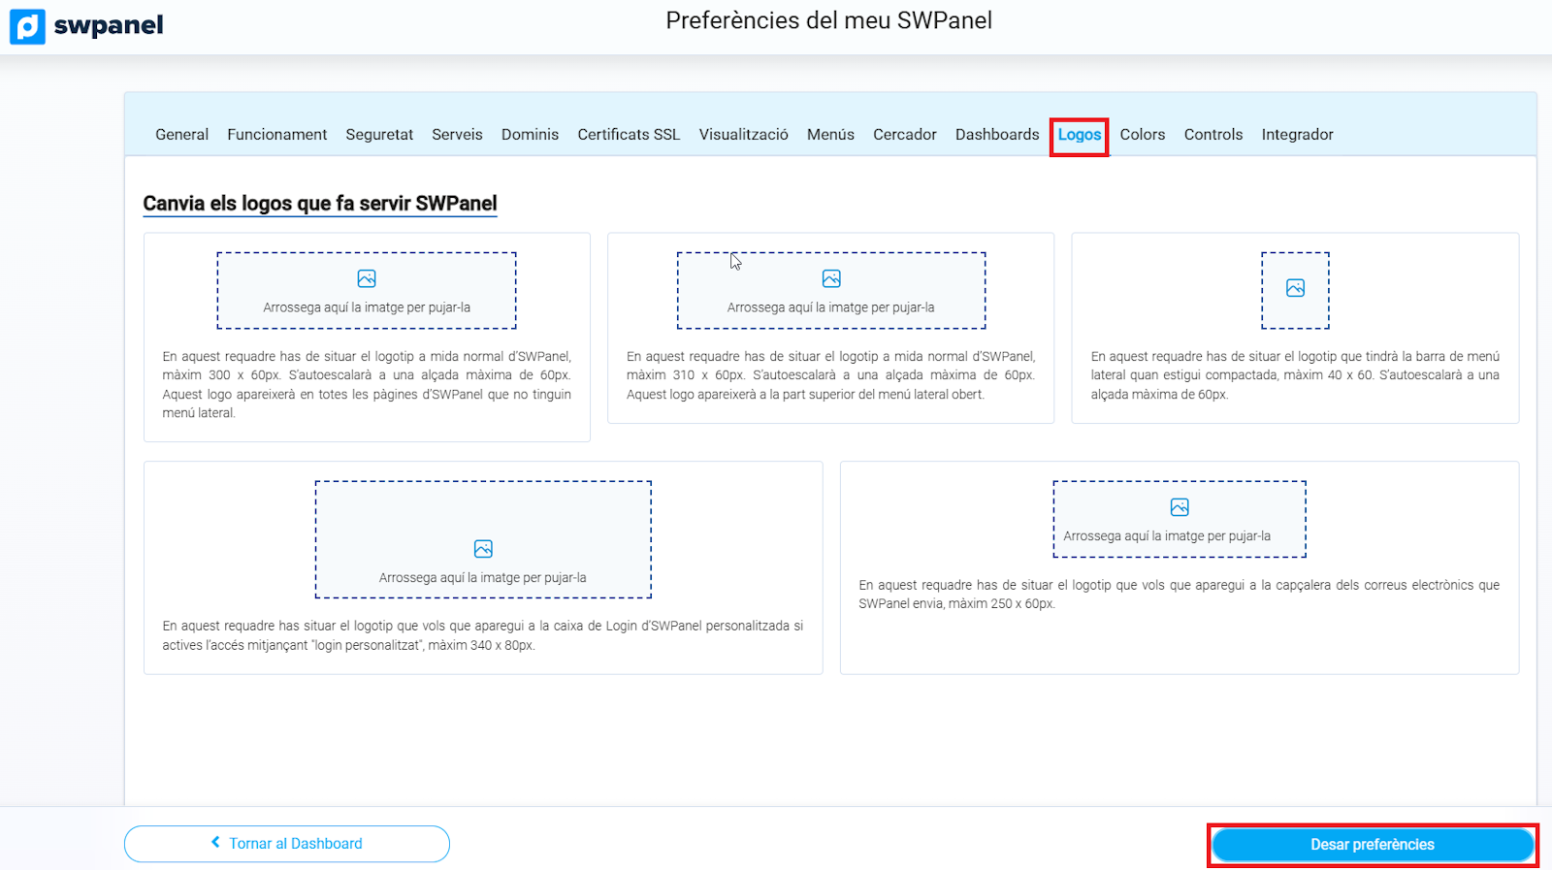This screenshot has height=870, width=1552.
Task: Open the Seguretat tab
Action: [379, 135]
